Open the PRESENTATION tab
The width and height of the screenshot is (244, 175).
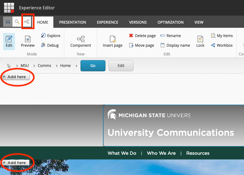[x=72, y=22]
